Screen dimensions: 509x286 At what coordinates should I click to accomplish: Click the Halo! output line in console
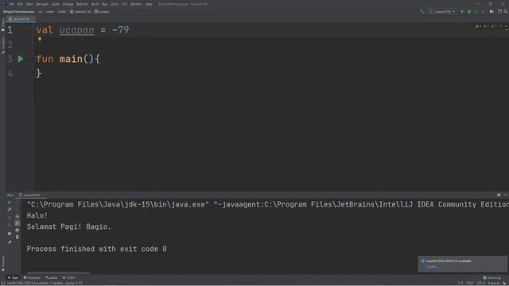[37, 215]
